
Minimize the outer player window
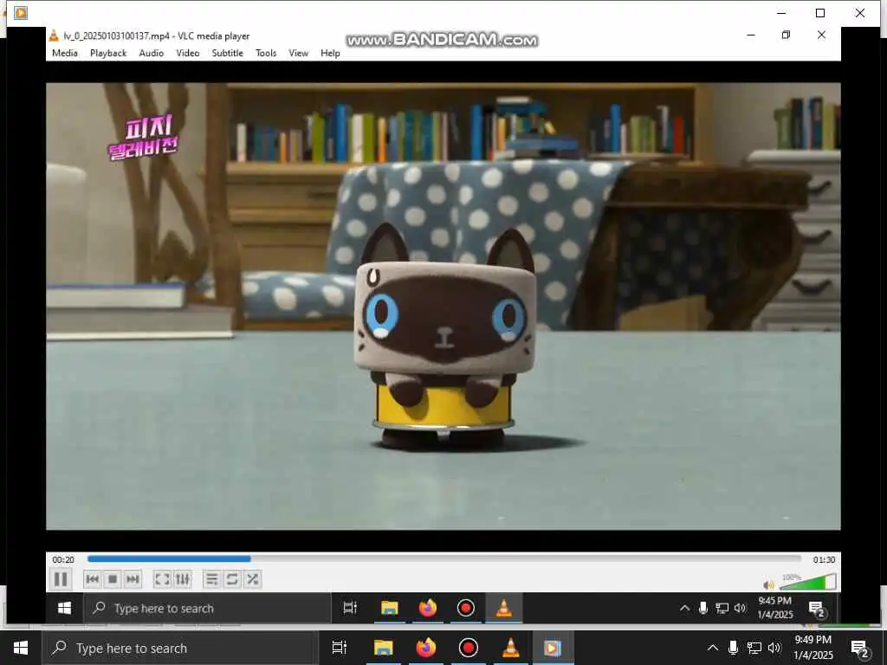click(x=781, y=12)
